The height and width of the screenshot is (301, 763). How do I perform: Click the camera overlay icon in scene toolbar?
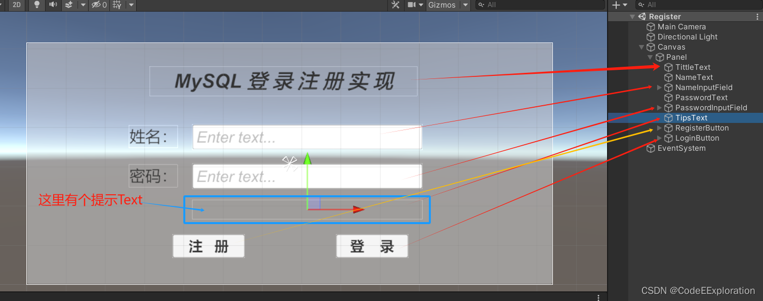pyautogui.click(x=411, y=5)
